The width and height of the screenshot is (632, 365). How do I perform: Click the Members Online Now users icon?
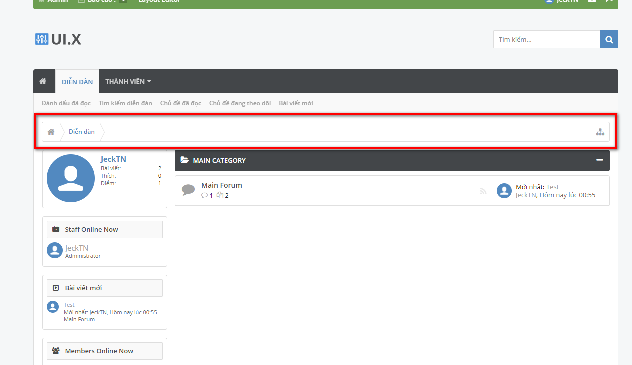pyautogui.click(x=56, y=351)
